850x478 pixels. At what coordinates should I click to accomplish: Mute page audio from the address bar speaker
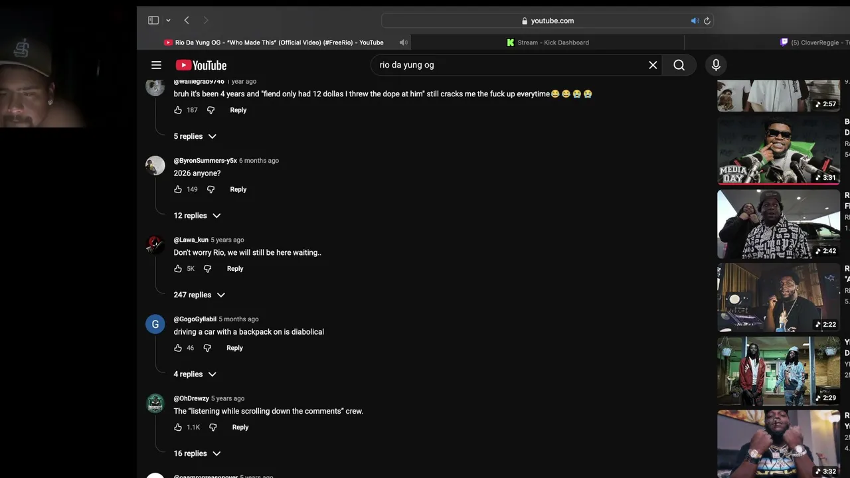[x=695, y=21]
